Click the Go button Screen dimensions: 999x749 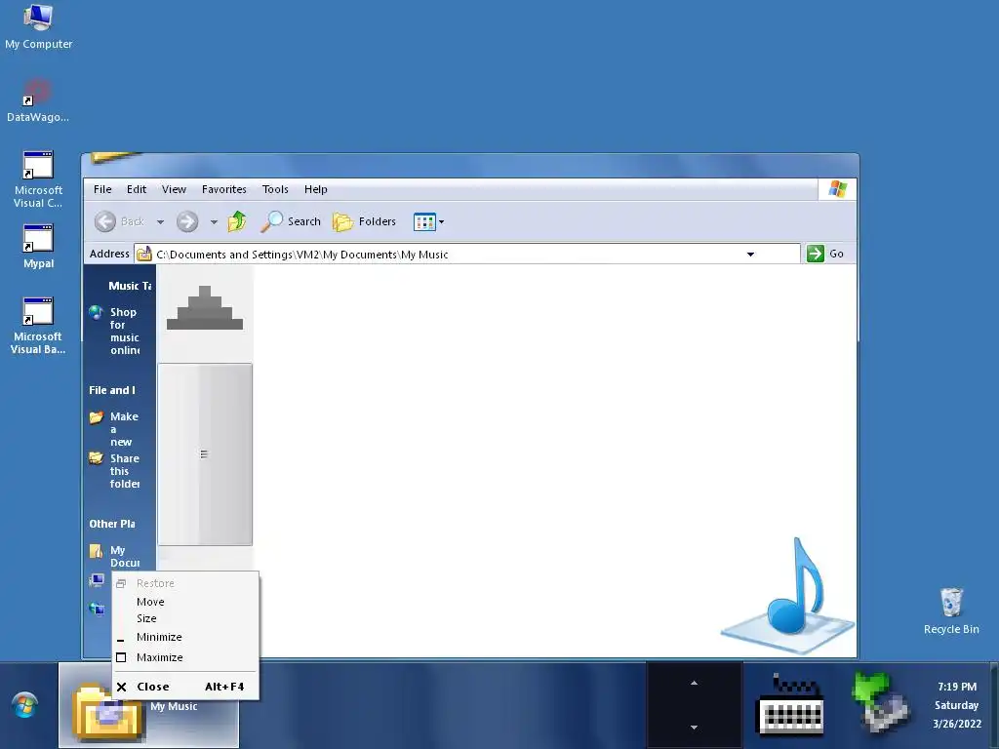(x=825, y=254)
